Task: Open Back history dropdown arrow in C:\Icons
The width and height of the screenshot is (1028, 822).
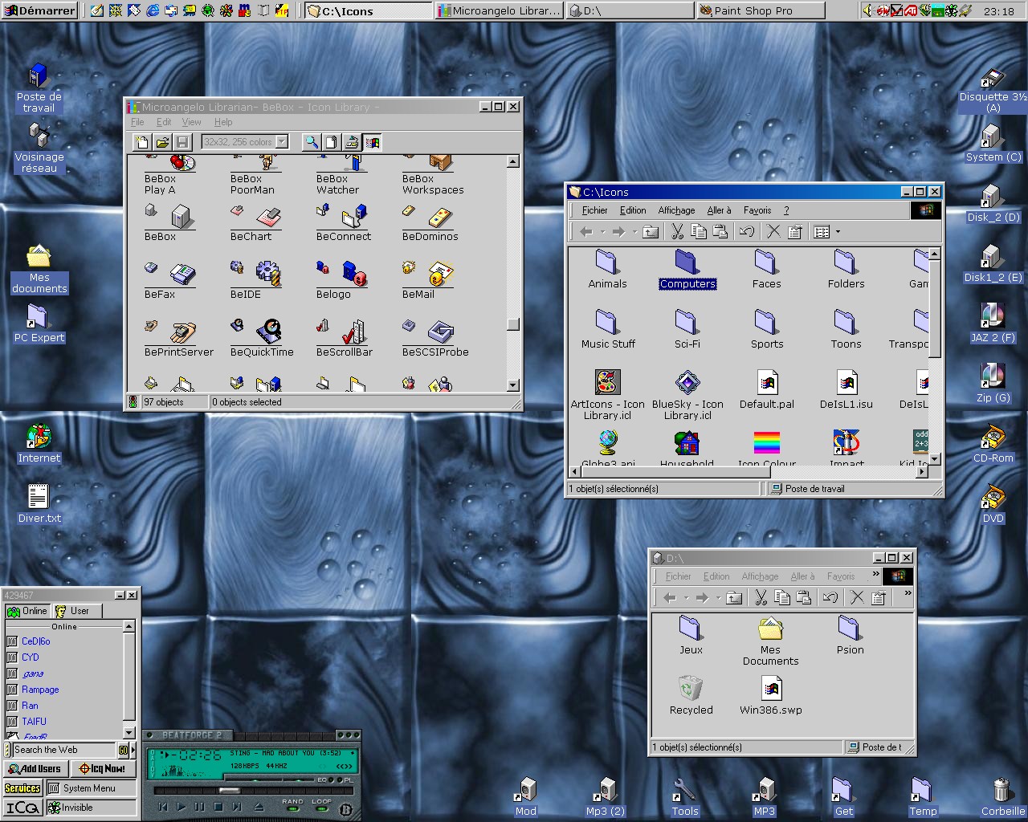Action: (602, 232)
